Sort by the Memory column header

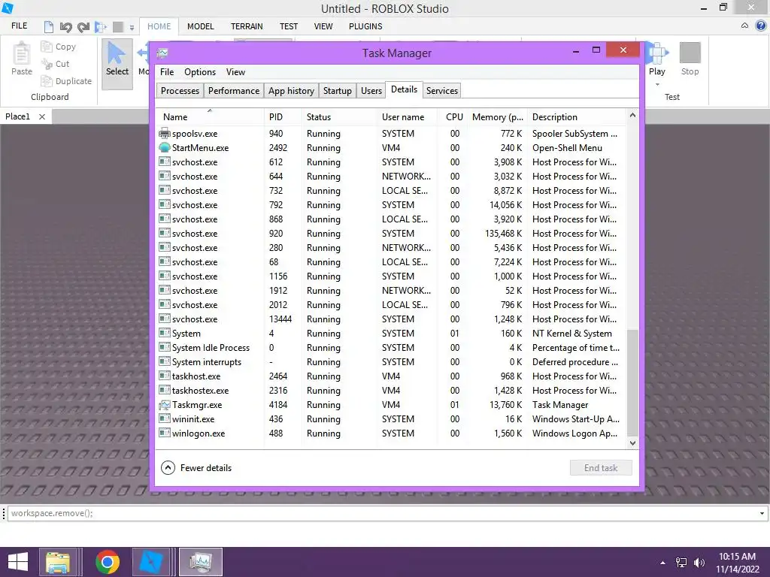pyautogui.click(x=498, y=116)
